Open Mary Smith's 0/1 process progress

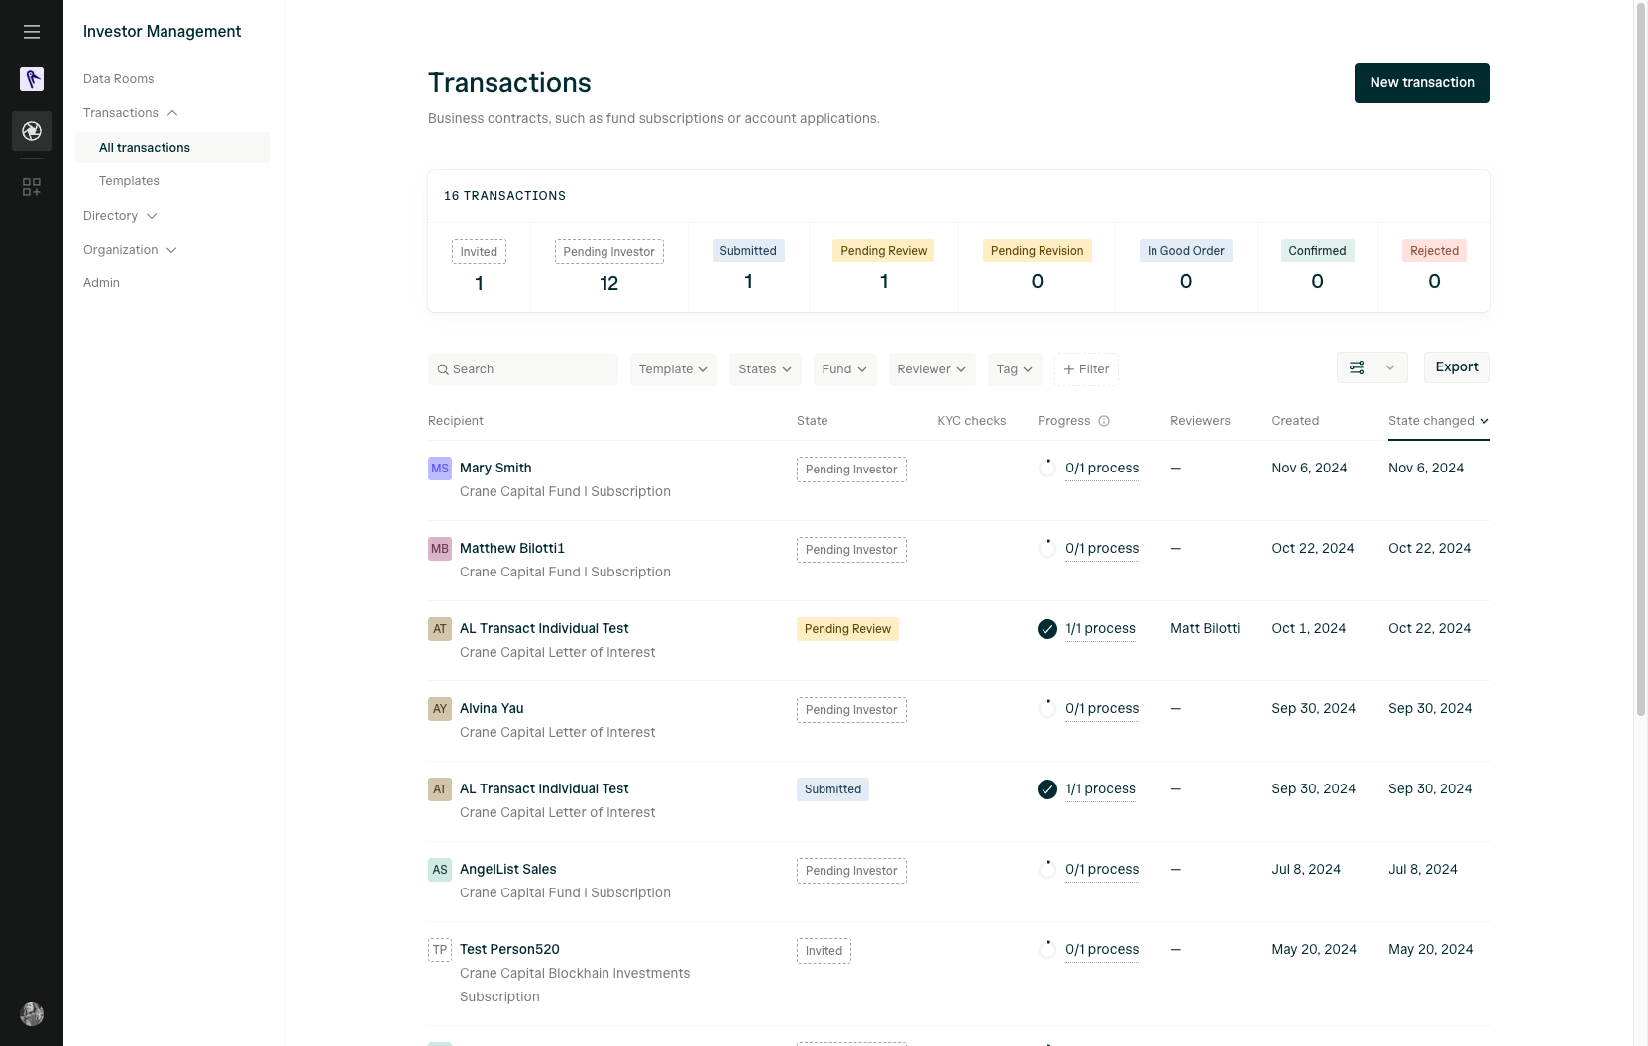(x=1102, y=469)
